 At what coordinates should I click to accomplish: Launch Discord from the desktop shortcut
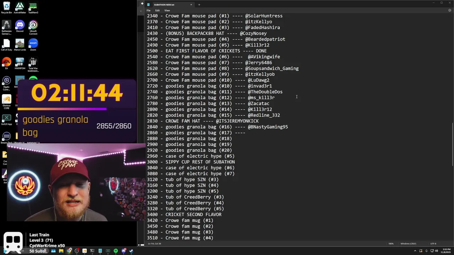click(x=20, y=27)
